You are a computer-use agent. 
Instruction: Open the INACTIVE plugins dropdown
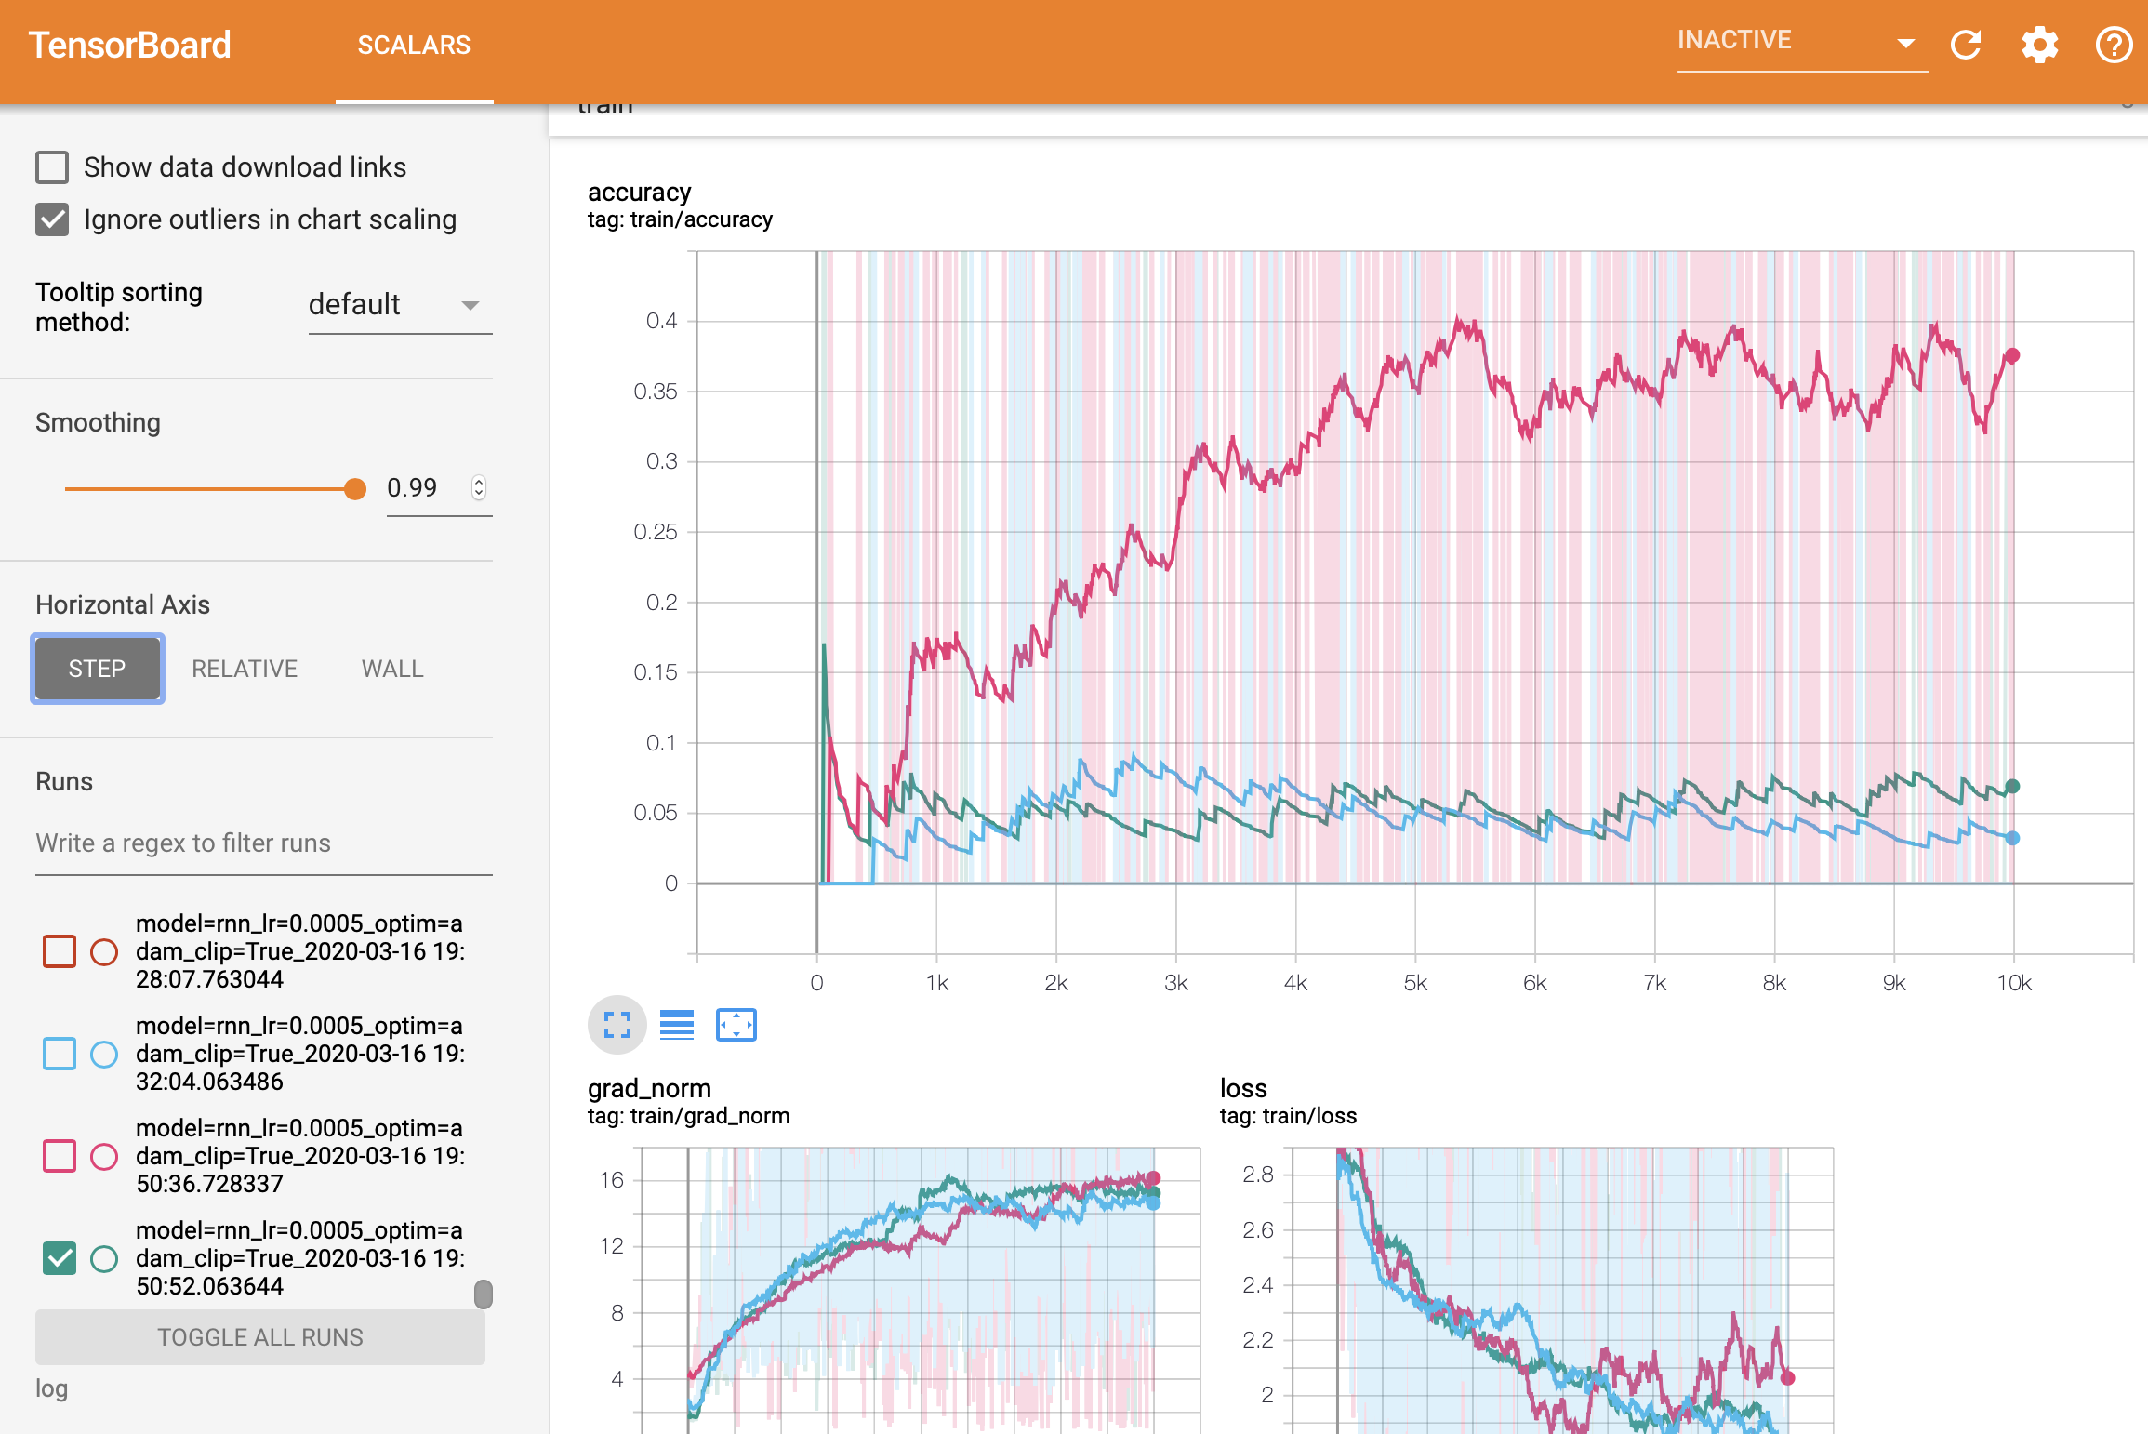[1800, 43]
